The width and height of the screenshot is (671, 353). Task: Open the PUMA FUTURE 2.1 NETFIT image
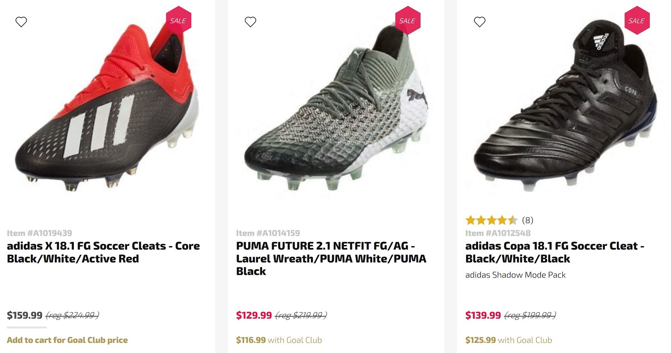click(335, 113)
